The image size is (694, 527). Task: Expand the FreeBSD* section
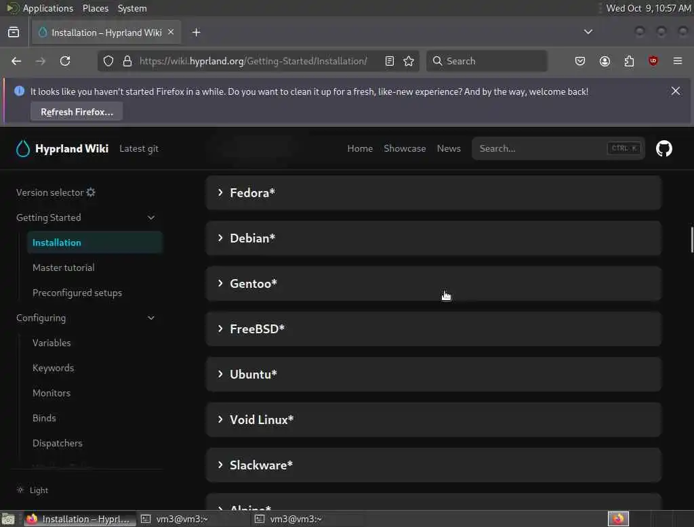pos(433,329)
